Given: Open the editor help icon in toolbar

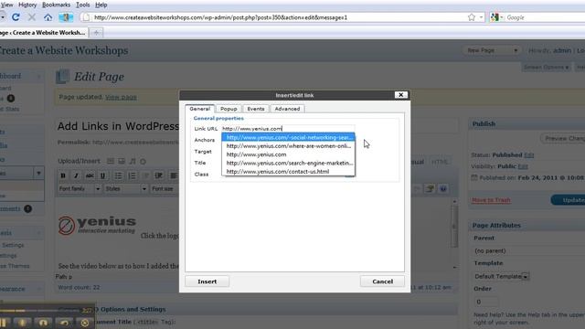Looking at the screenshot, I should 443,189.
